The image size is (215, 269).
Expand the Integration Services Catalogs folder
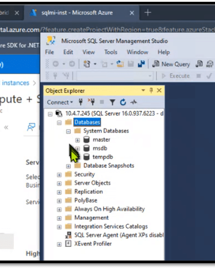[59, 227]
